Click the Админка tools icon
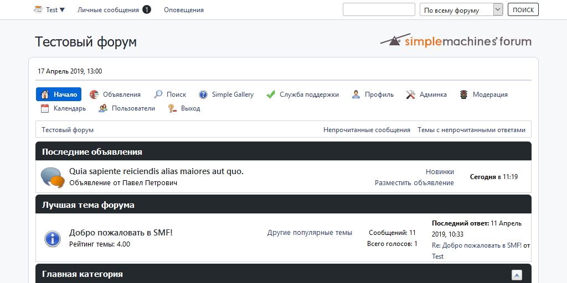Image resolution: width=567 pixels, height=283 pixels. click(x=410, y=95)
